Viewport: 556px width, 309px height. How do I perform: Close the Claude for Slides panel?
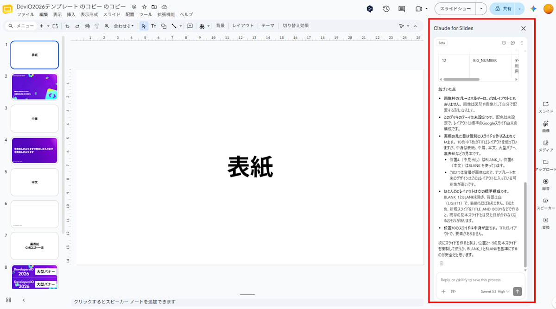pos(524,28)
